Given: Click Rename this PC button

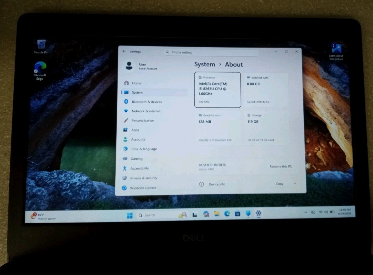Looking at the screenshot, I should pyautogui.click(x=280, y=166).
